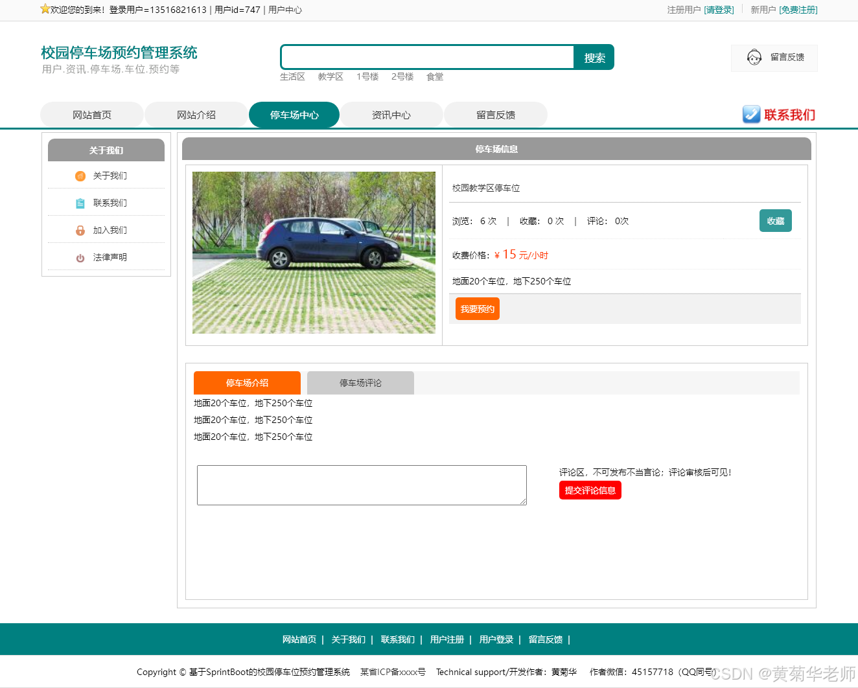The image size is (858, 688).
Task: Open 留言反馈 via the avatar icon top right
Action: click(754, 58)
